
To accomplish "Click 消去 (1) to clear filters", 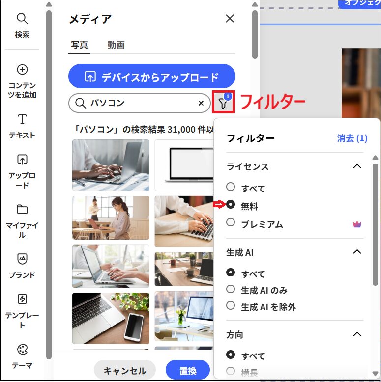I will pyautogui.click(x=352, y=138).
